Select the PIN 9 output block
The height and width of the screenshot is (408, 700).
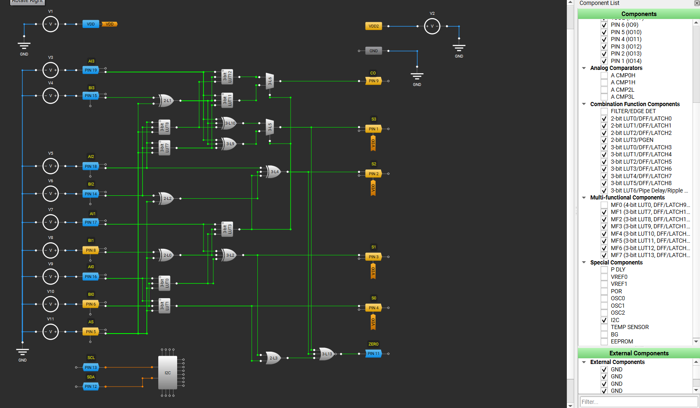[x=373, y=81]
